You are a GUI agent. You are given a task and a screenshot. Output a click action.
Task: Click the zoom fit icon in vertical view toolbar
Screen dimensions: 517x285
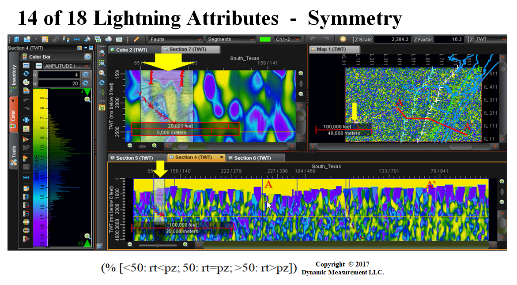102,63
